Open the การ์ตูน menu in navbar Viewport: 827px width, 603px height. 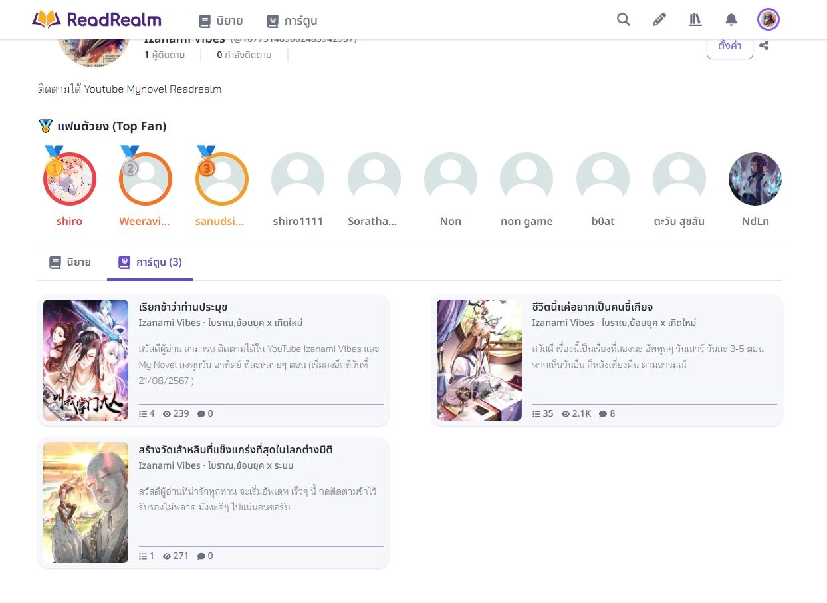tap(292, 21)
